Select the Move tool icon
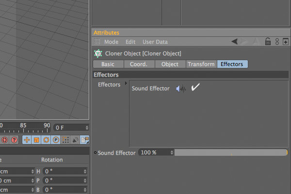 [27, 140]
